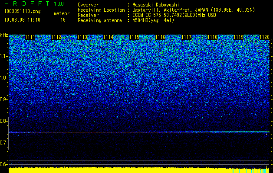The width and height of the screenshot is (273, 173).
Task: Click the meteor echo spot near 1120
Action: click(266, 135)
